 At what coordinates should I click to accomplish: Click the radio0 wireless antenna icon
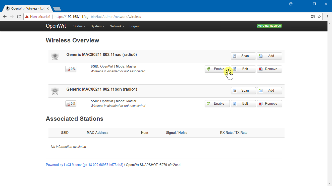(x=55, y=56)
